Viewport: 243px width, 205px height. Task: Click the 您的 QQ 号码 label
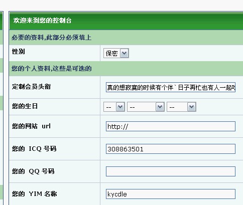click(33, 171)
